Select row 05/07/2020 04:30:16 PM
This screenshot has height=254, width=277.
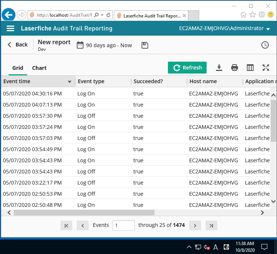pyautogui.click(x=136, y=93)
